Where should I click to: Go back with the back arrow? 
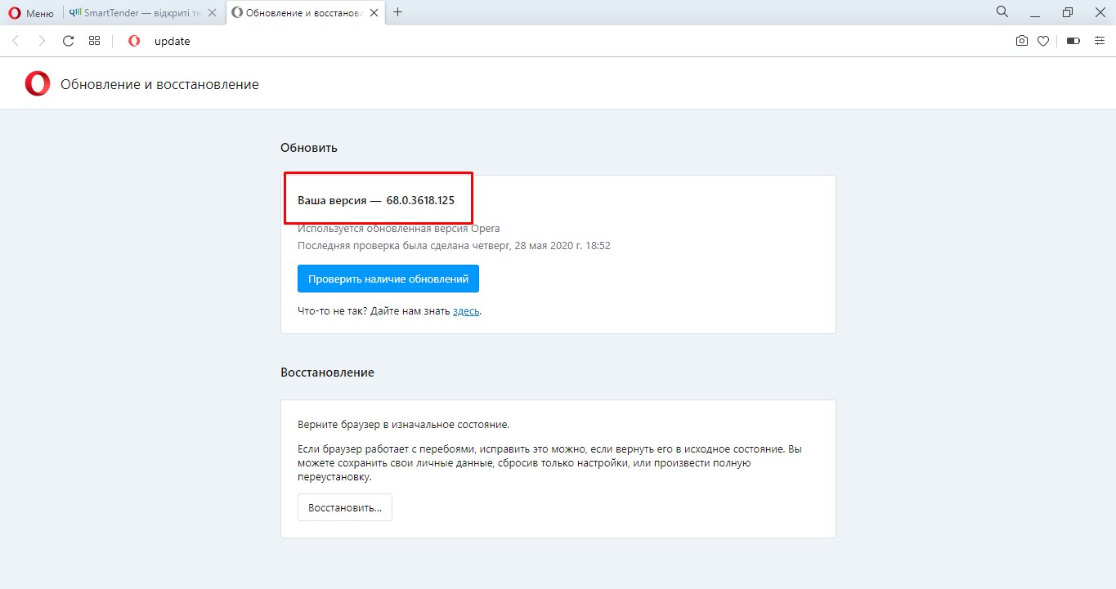[16, 41]
